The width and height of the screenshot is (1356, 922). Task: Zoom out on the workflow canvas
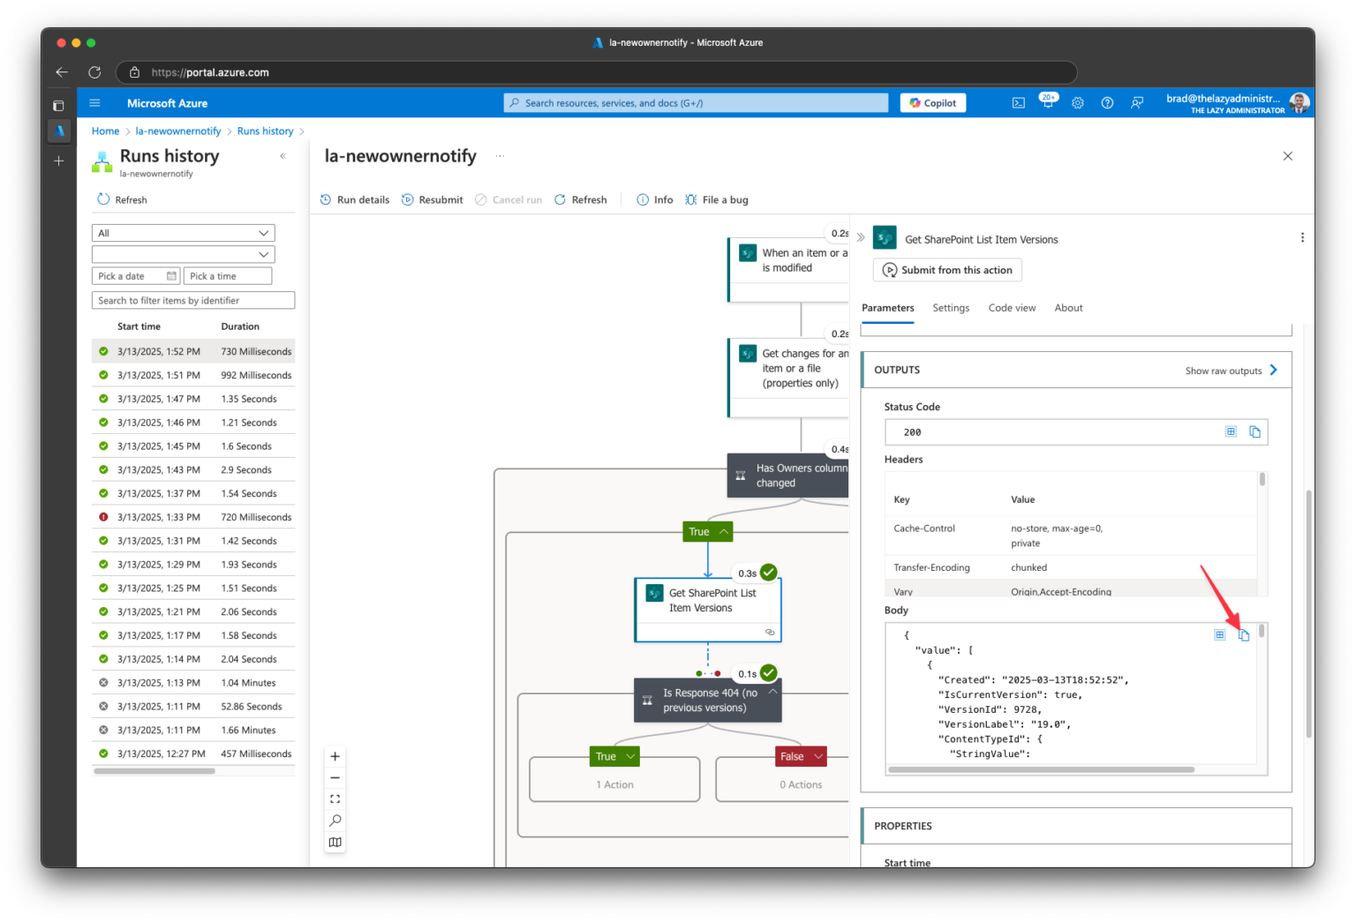click(335, 777)
